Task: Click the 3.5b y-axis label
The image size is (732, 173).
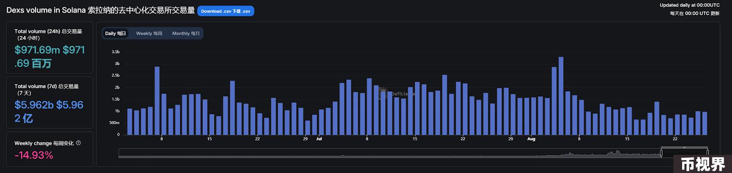Action: tap(115, 52)
